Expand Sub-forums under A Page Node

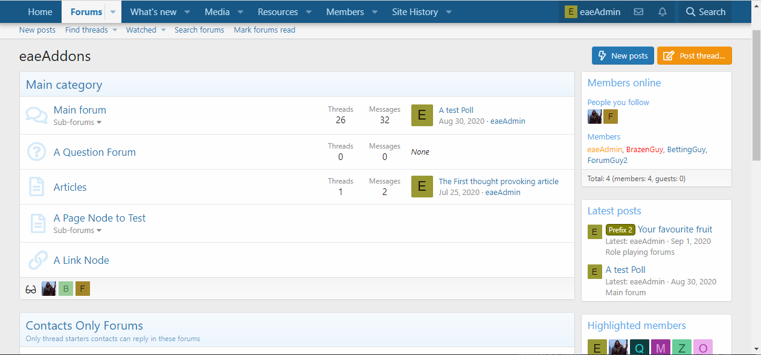tap(77, 231)
